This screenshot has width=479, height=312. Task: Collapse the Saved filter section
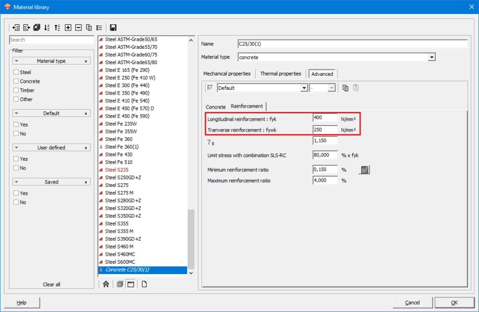[x=16, y=182]
